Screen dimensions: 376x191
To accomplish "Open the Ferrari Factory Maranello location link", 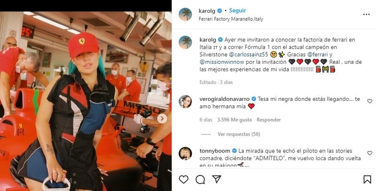I will point(231,19).
